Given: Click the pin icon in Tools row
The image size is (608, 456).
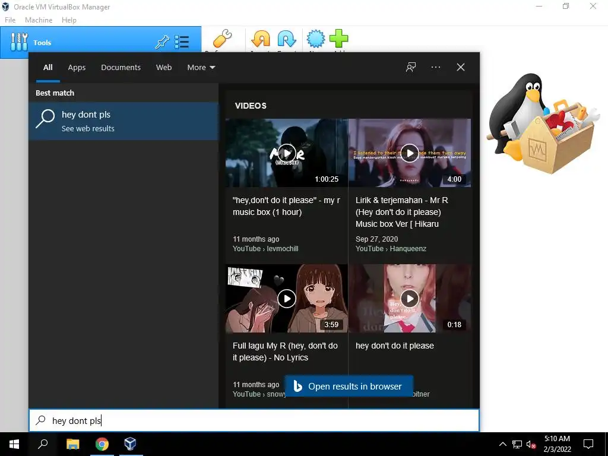Looking at the screenshot, I should (162, 42).
